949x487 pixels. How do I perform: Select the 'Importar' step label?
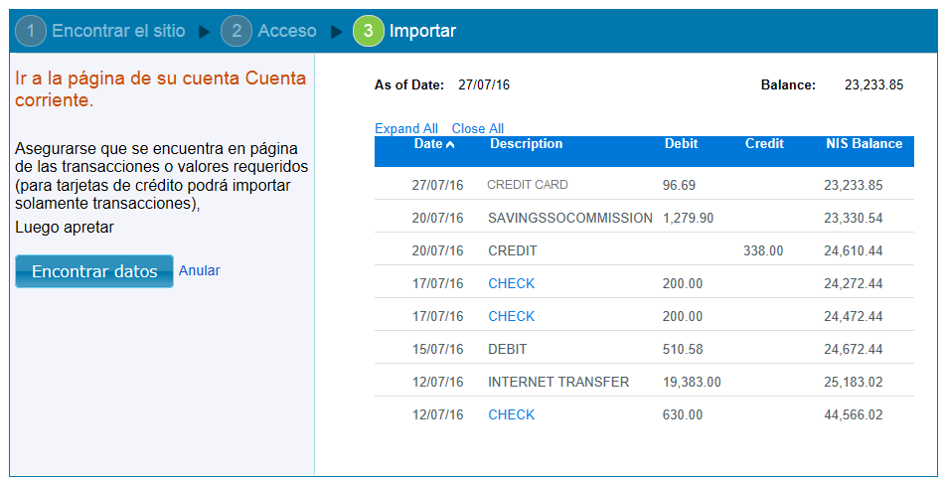coord(422,32)
